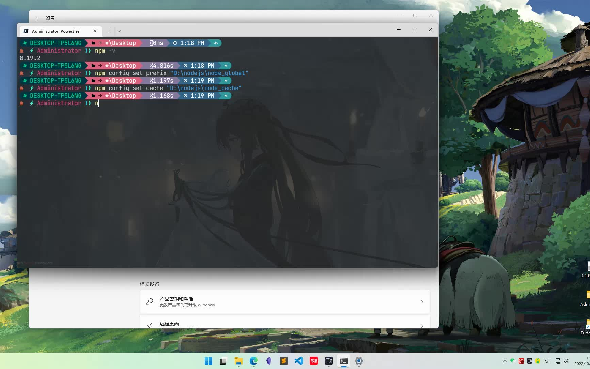Click the key icon beside 产品密钥和激活
590x369 pixels.
(150, 302)
